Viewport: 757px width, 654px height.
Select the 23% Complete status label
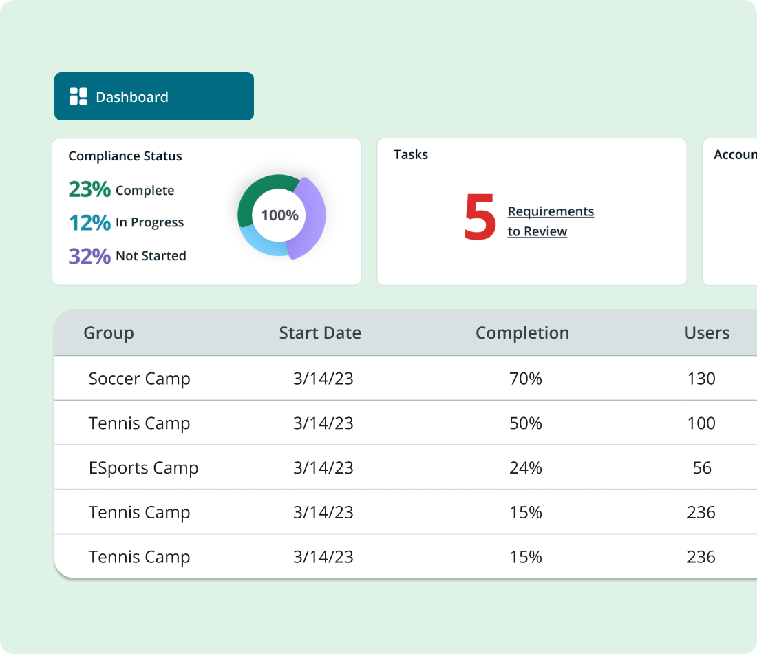point(121,189)
